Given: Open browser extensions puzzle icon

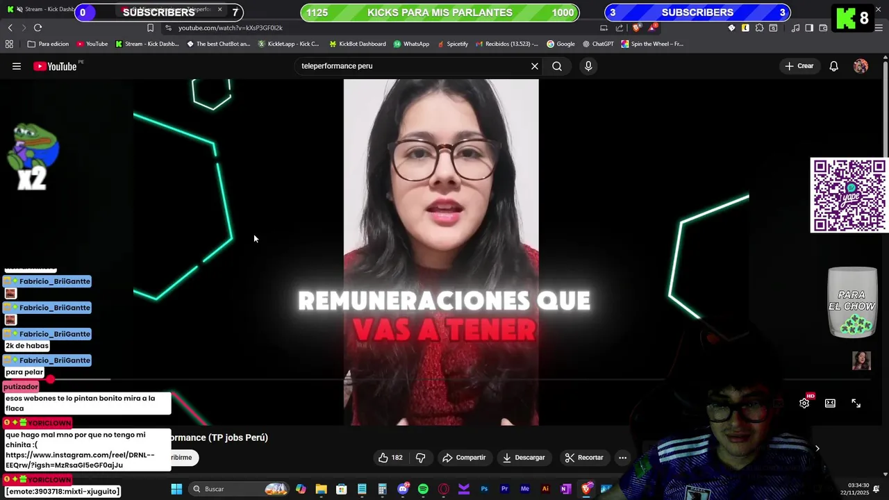Looking at the screenshot, I should (759, 28).
